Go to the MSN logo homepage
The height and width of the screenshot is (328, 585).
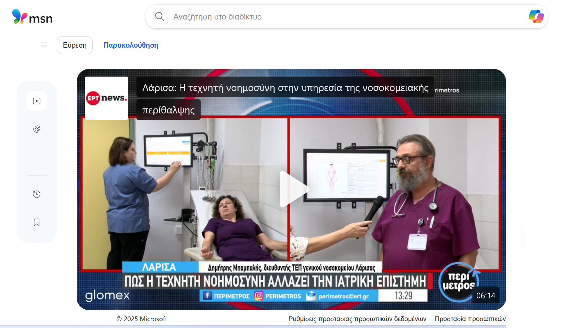32,17
